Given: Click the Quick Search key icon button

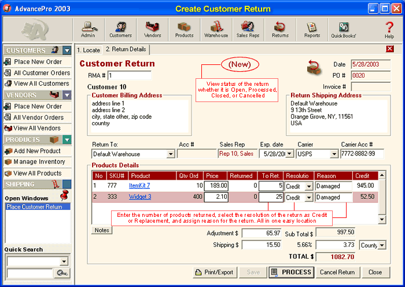Looking at the screenshot, I should click(62, 273).
